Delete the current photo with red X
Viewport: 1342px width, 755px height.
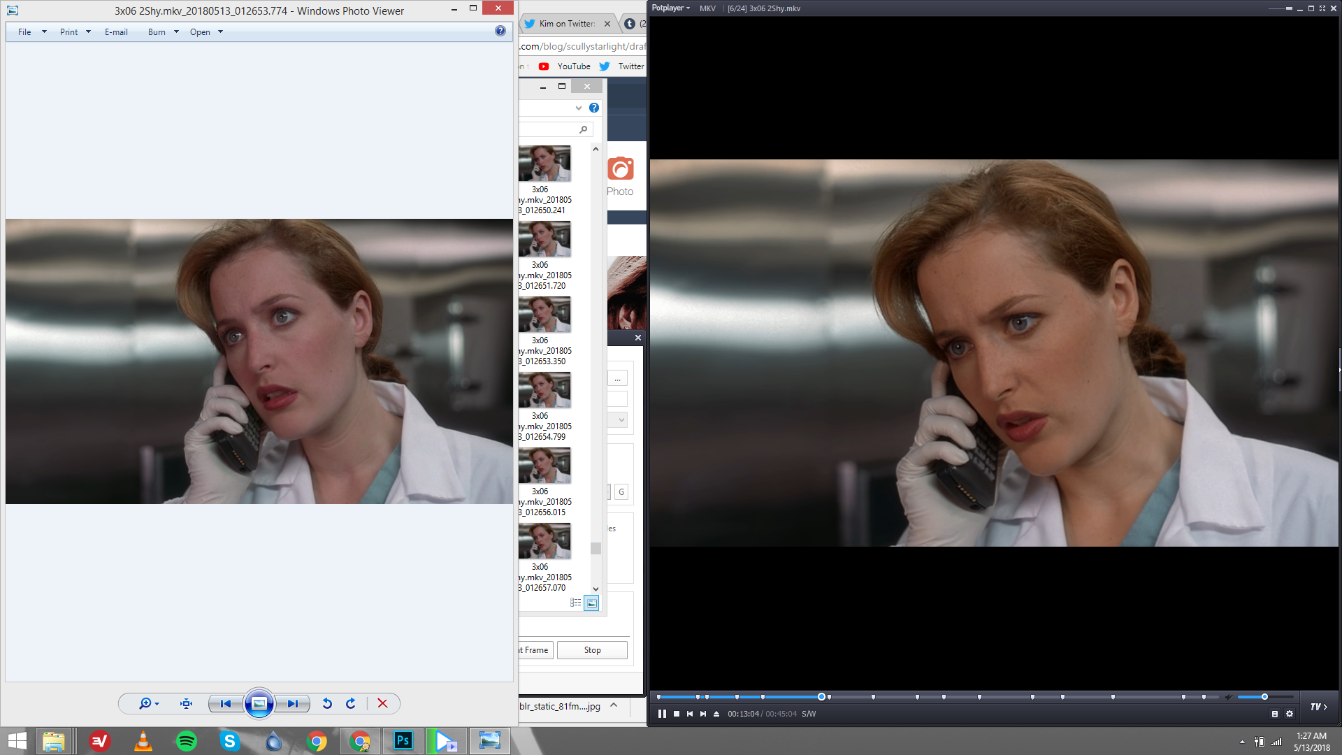pos(382,703)
